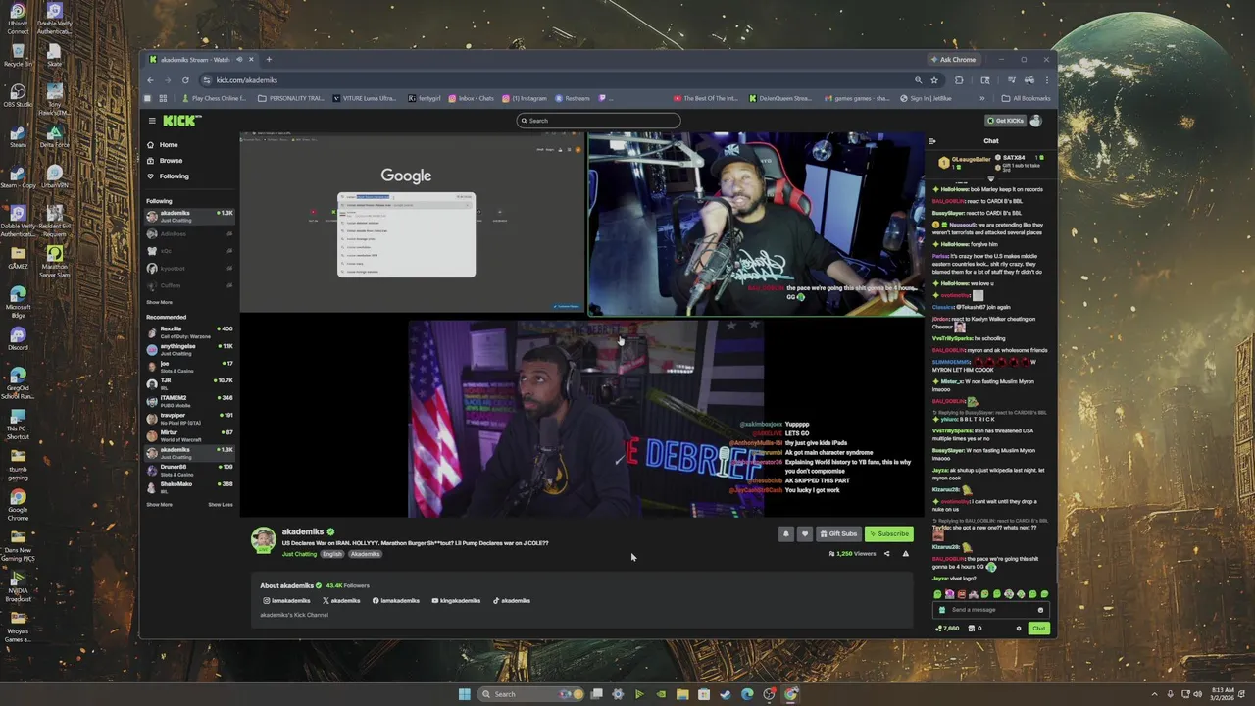Open iamakademiks Facebook link
Image resolution: width=1255 pixels, height=706 pixels.
[x=396, y=601]
